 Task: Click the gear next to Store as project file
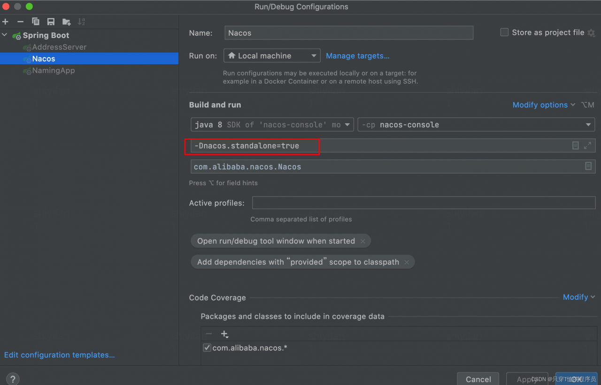591,33
